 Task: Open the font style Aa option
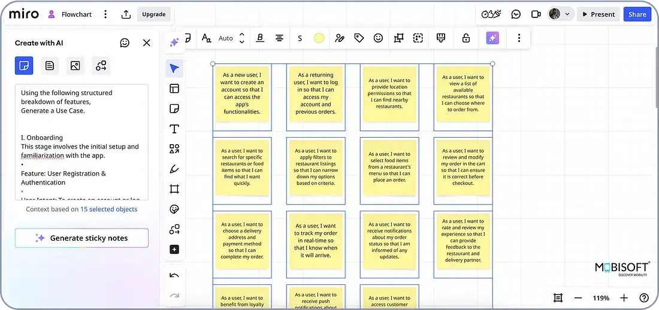[206, 38]
